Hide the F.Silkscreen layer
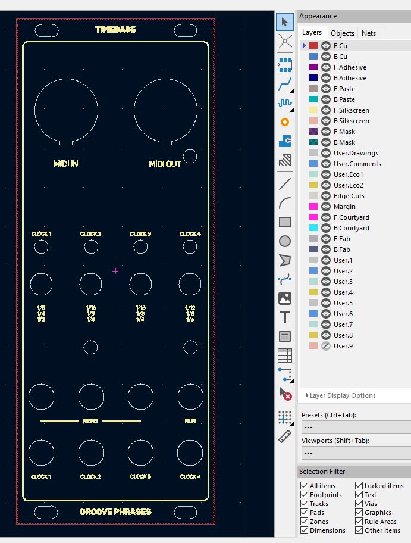The height and width of the screenshot is (543, 411). point(326,110)
